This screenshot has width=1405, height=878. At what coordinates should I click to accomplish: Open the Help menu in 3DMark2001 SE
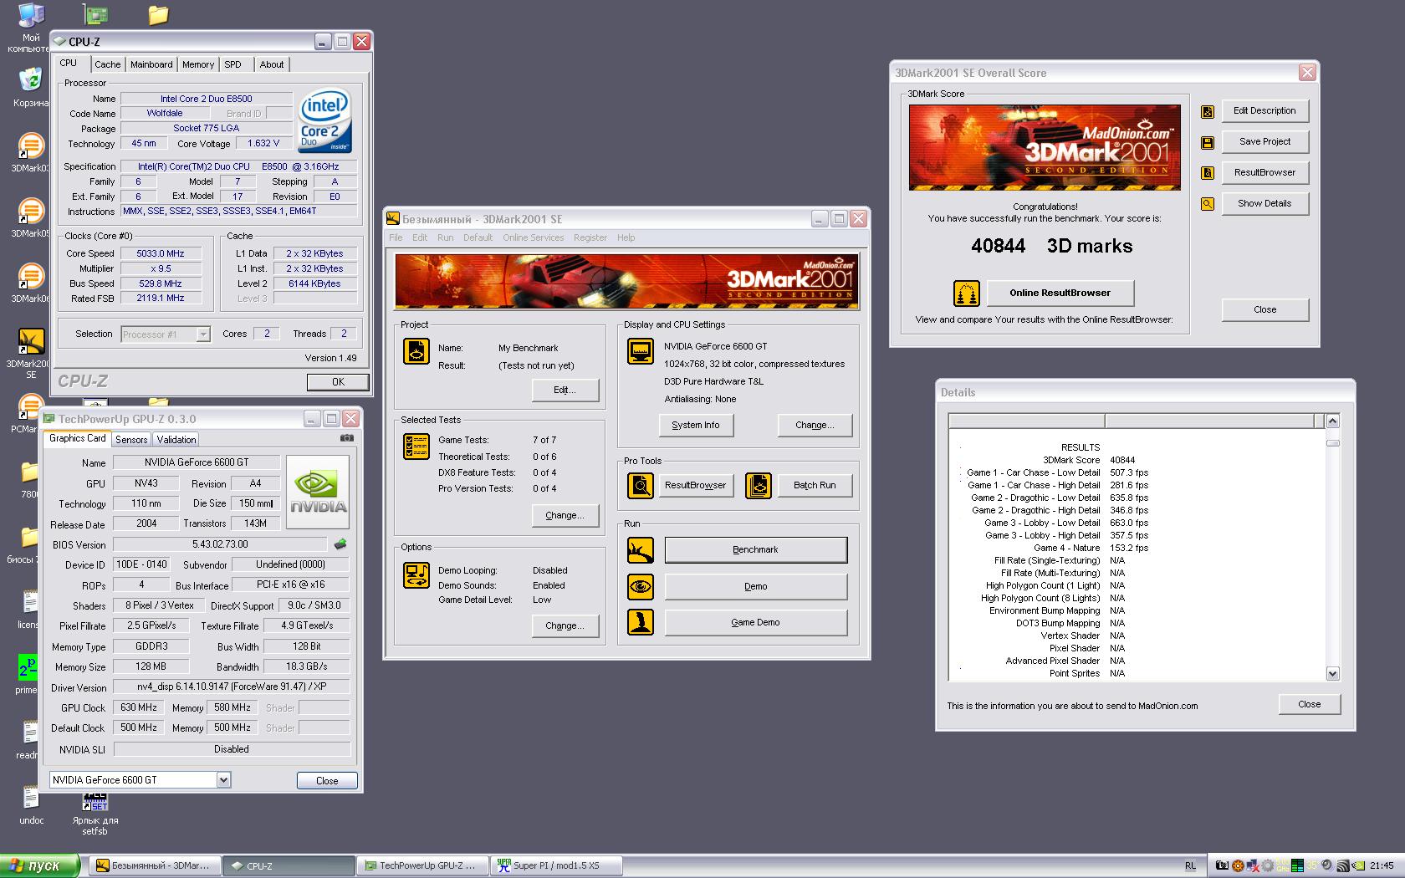626,237
